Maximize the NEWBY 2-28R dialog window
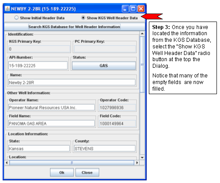The height and width of the screenshot is (183, 220). [x=133, y=9]
